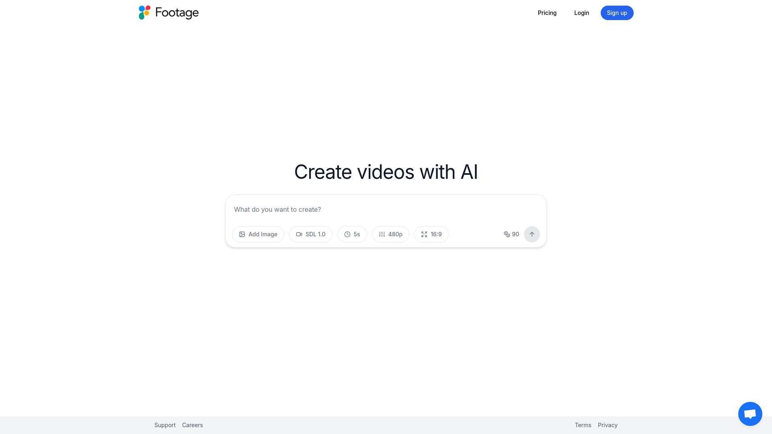The height and width of the screenshot is (434, 772).
Task: Click the expand arrows icon beside 16:9
Action: click(x=424, y=234)
